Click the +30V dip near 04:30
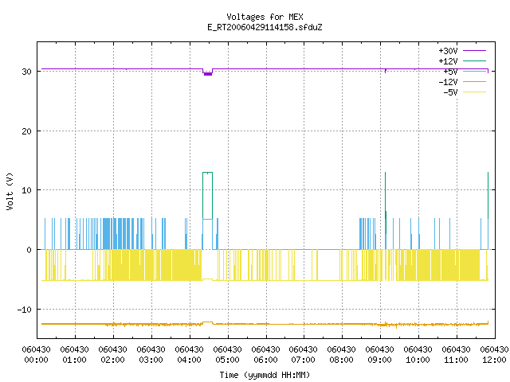The height and width of the screenshot is (382, 510). (x=208, y=72)
